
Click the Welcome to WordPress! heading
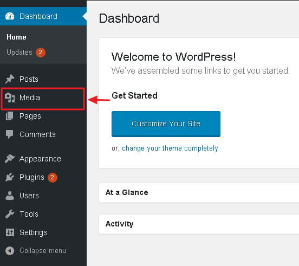pos(173,57)
